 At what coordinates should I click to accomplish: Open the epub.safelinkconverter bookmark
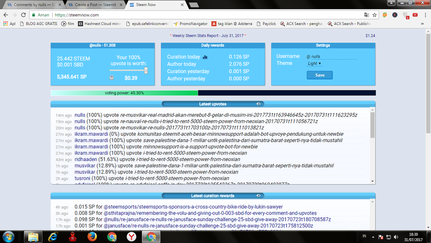(x=147, y=24)
